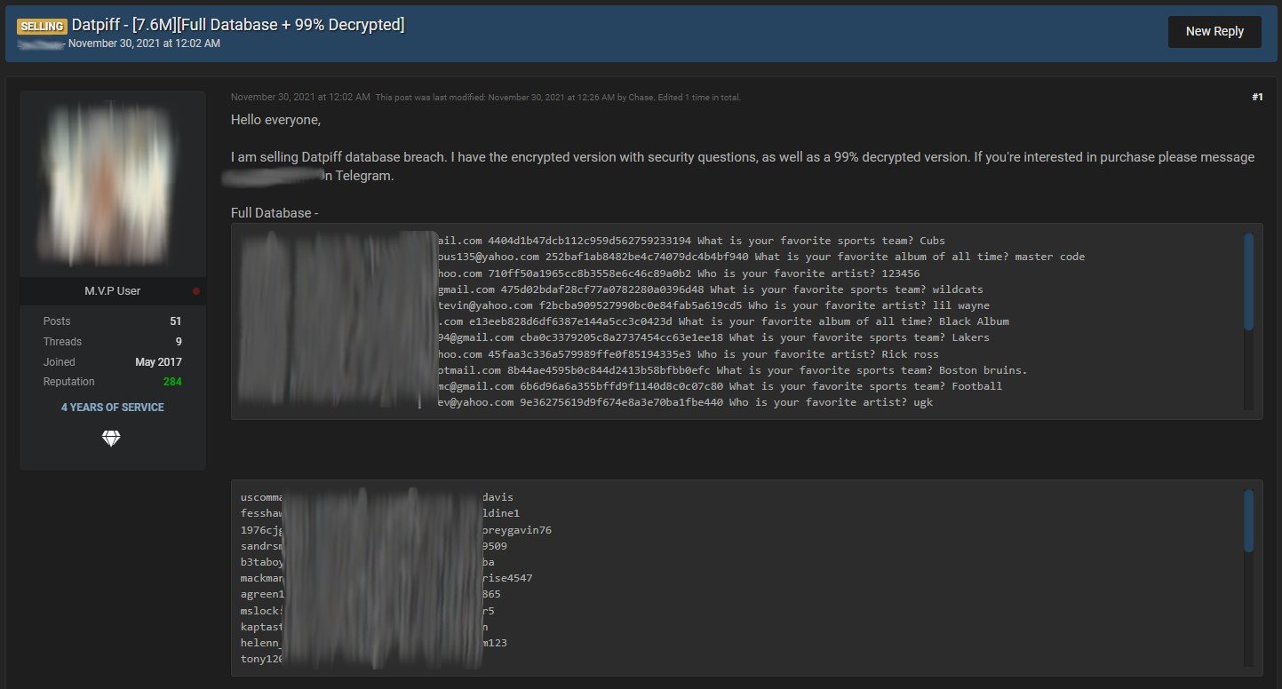Open the Datpiff thread title link

(238, 25)
